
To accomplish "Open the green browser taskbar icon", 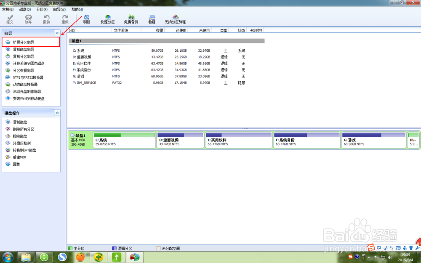I will [x=44, y=257].
